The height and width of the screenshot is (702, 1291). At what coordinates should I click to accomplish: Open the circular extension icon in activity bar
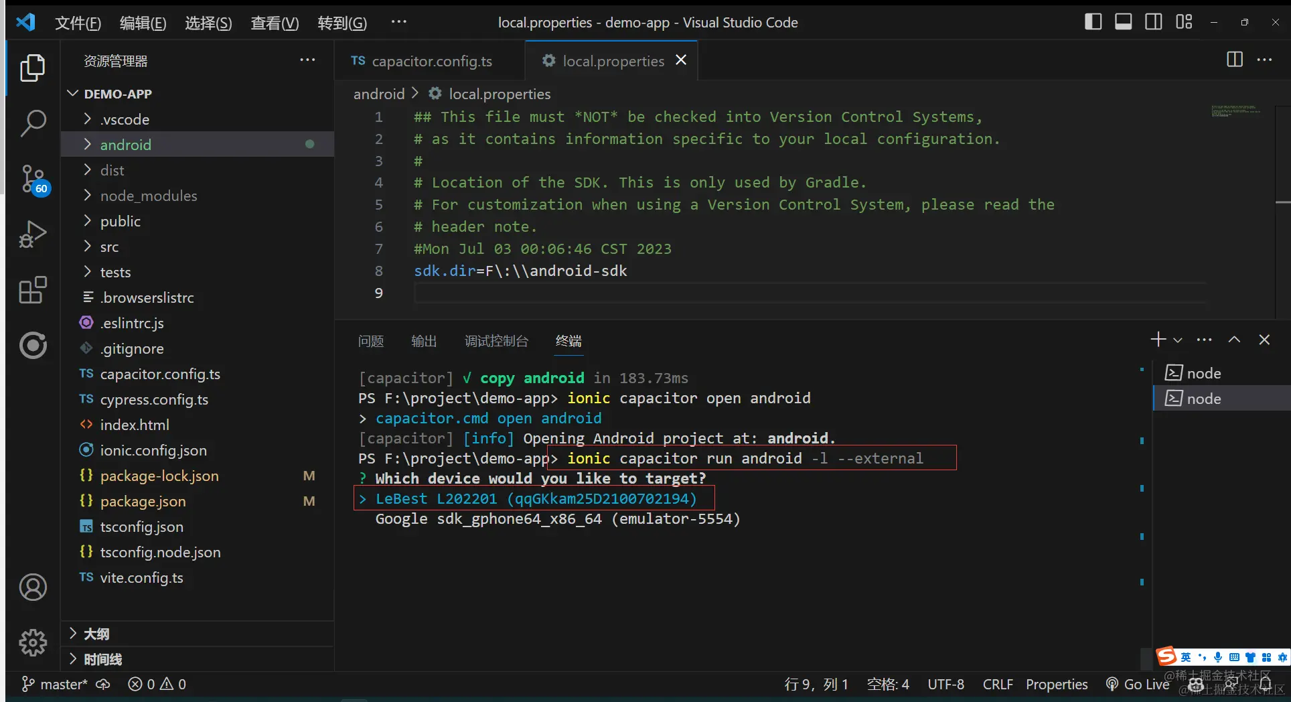point(33,346)
